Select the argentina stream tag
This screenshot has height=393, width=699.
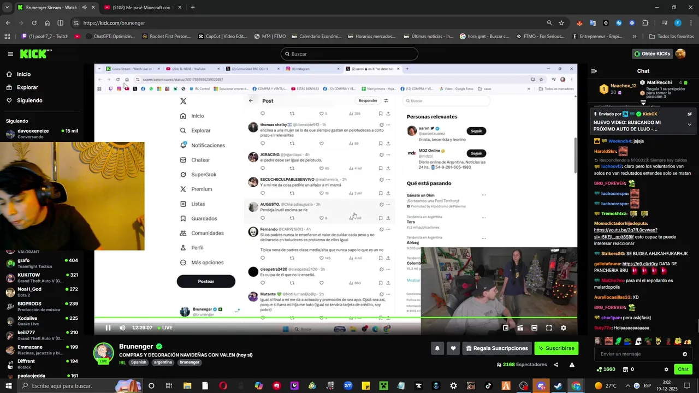click(163, 362)
